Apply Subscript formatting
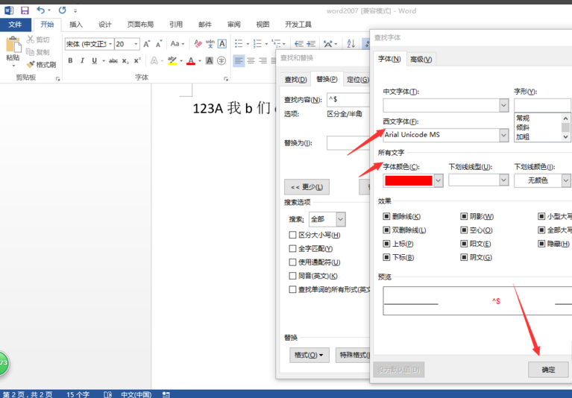This screenshot has width=572, height=398. pos(125,61)
